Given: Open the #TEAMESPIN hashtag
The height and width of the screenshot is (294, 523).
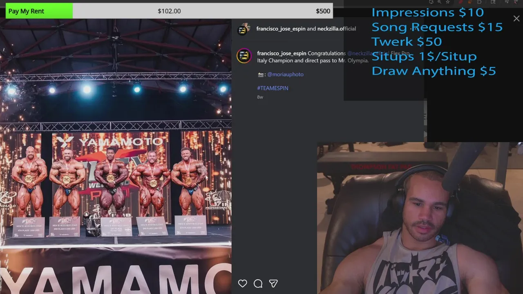Looking at the screenshot, I should coord(273,88).
